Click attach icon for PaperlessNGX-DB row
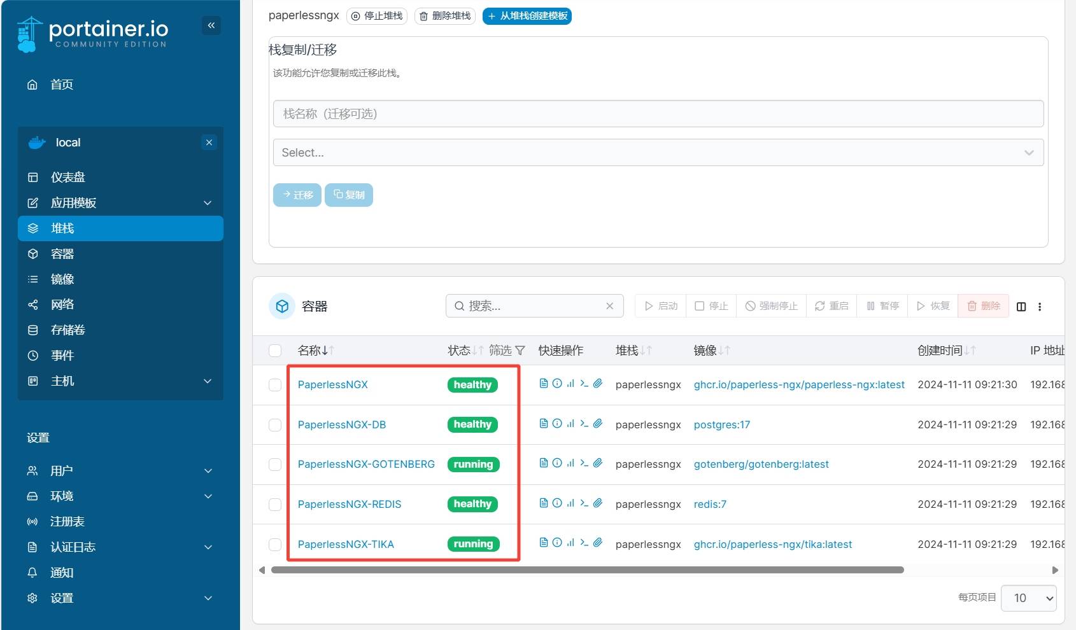This screenshot has width=1076, height=630. point(597,424)
